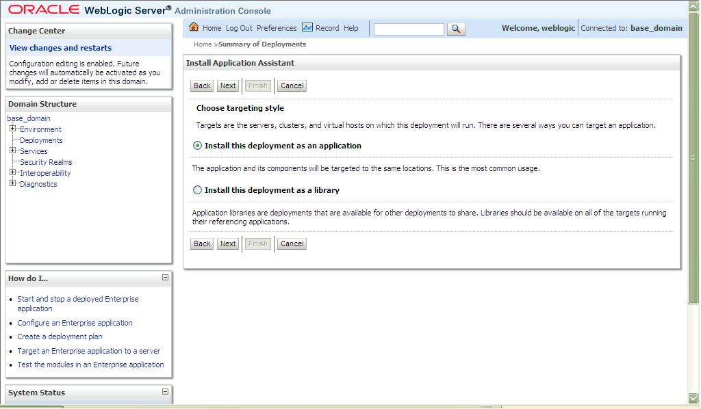This screenshot has width=701, height=409.
Task: Click the Install Application Assistant title
Action: [x=240, y=63]
